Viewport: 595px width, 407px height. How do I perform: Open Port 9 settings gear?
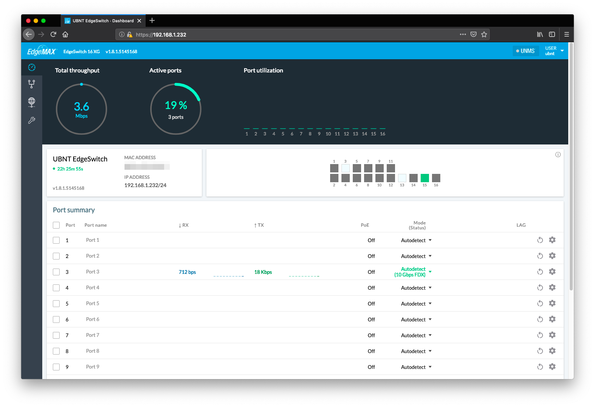(x=552, y=367)
